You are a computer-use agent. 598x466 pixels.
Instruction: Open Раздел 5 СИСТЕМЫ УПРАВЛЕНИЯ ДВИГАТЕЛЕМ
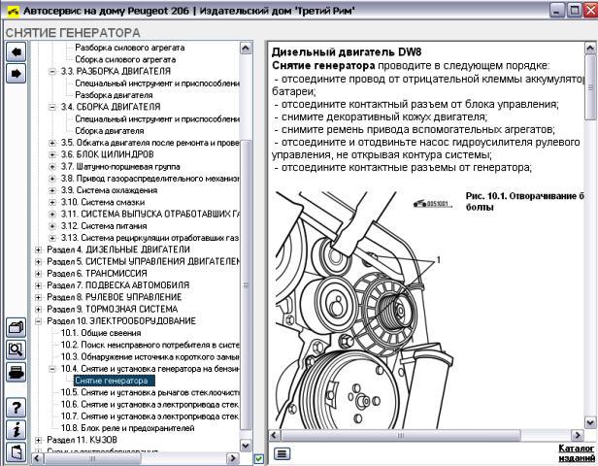click(143, 261)
